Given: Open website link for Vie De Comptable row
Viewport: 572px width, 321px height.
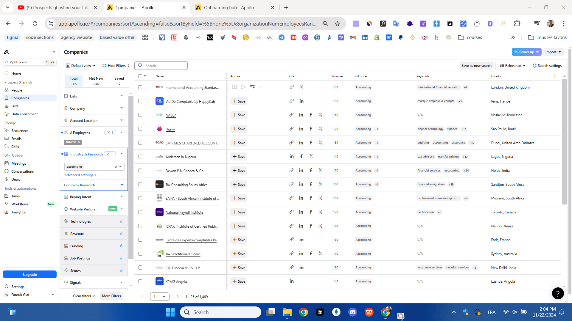Looking at the screenshot, I should 291,101.
